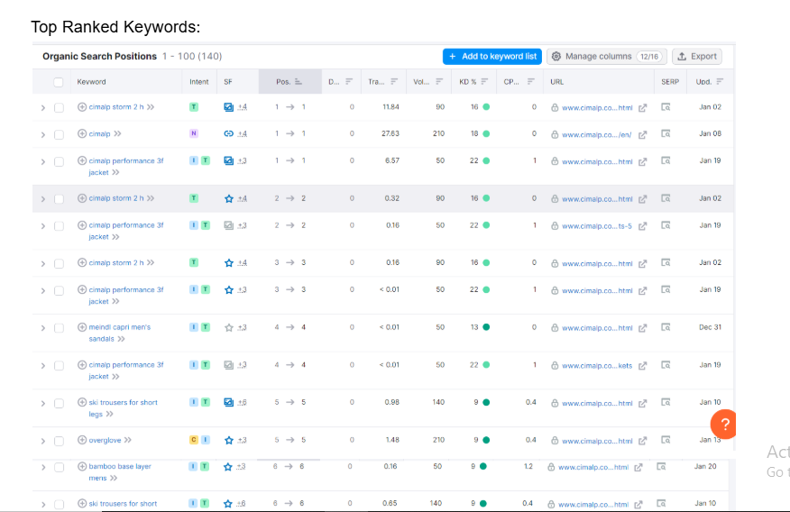Click plus-circle icon beside meindl capri men's sandals
The height and width of the screenshot is (512, 790).
pyautogui.click(x=82, y=327)
